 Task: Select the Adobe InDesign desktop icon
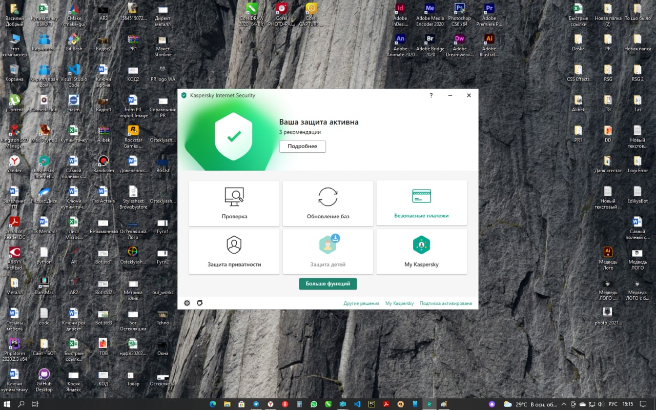coord(400,14)
